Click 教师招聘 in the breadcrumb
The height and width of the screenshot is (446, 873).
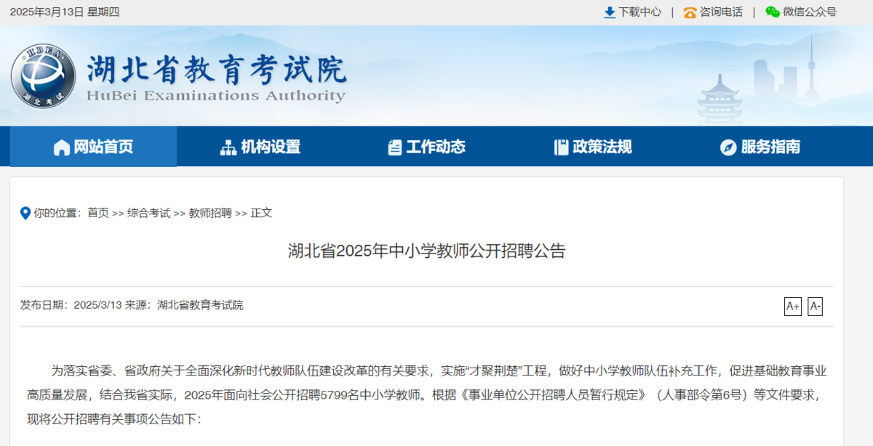[210, 213]
